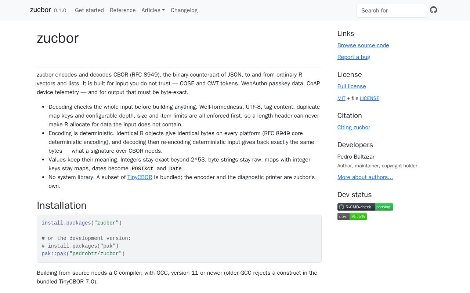Open the Full license link
The width and height of the screenshot is (470, 293).
352,86
